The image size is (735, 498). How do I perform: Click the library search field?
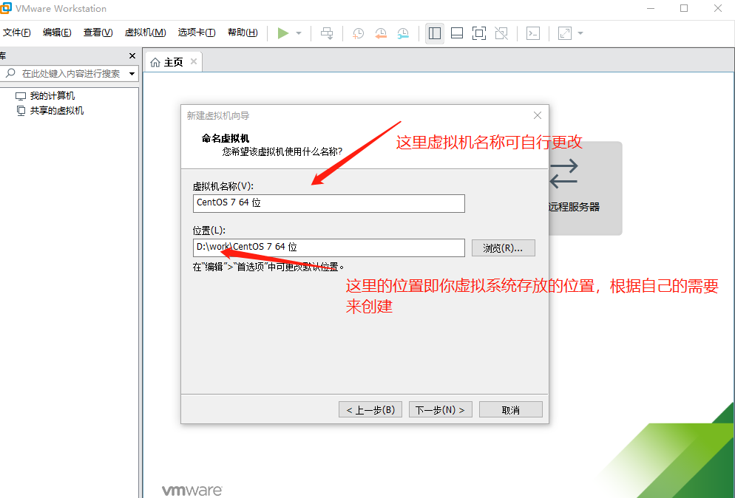point(70,74)
